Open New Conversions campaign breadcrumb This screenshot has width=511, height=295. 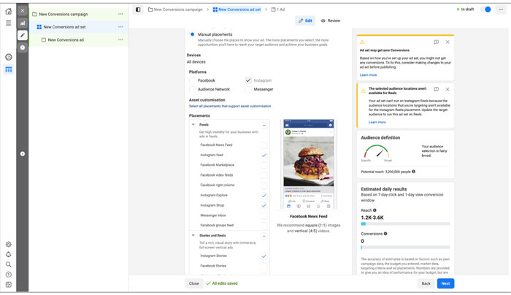pyautogui.click(x=175, y=9)
